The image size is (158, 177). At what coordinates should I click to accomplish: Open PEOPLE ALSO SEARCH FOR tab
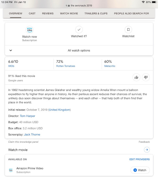(x=131, y=14)
